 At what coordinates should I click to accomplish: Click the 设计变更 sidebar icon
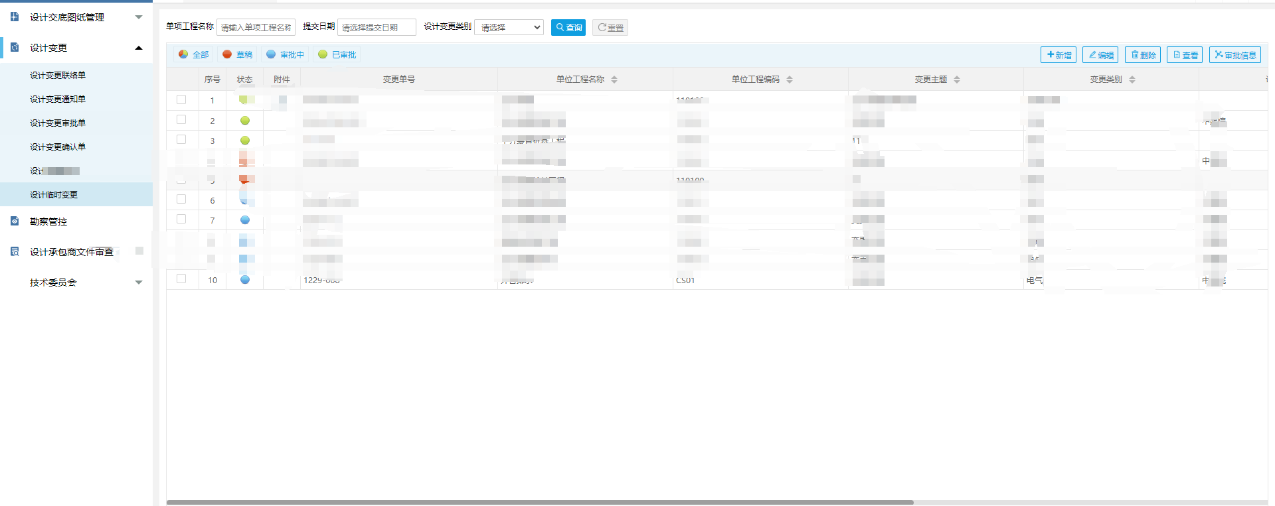coord(15,47)
